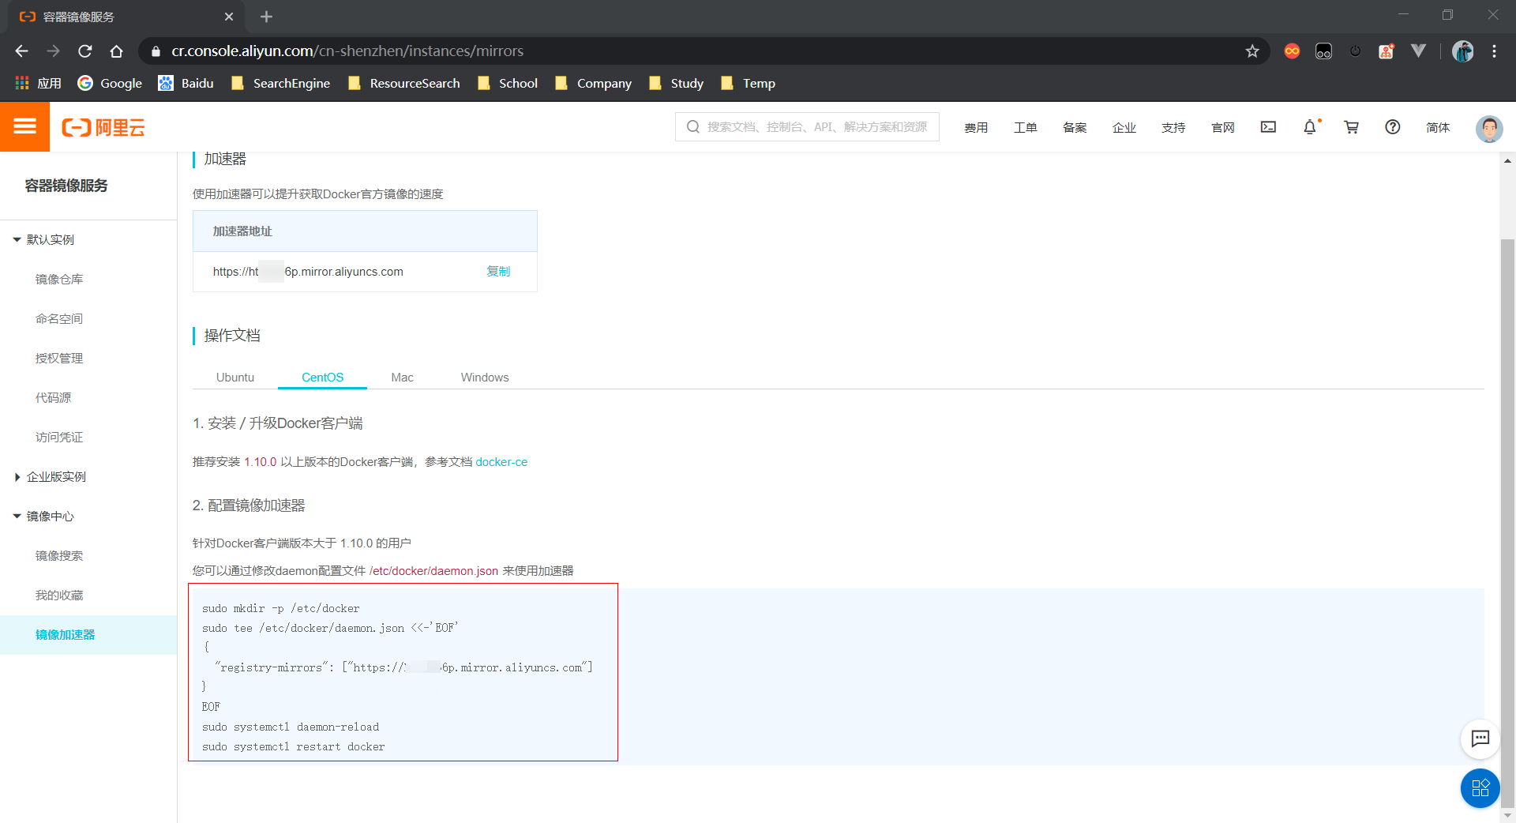1516x823 pixels.
Task: Open the docker-ce documentation link
Action: (x=501, y=462)
